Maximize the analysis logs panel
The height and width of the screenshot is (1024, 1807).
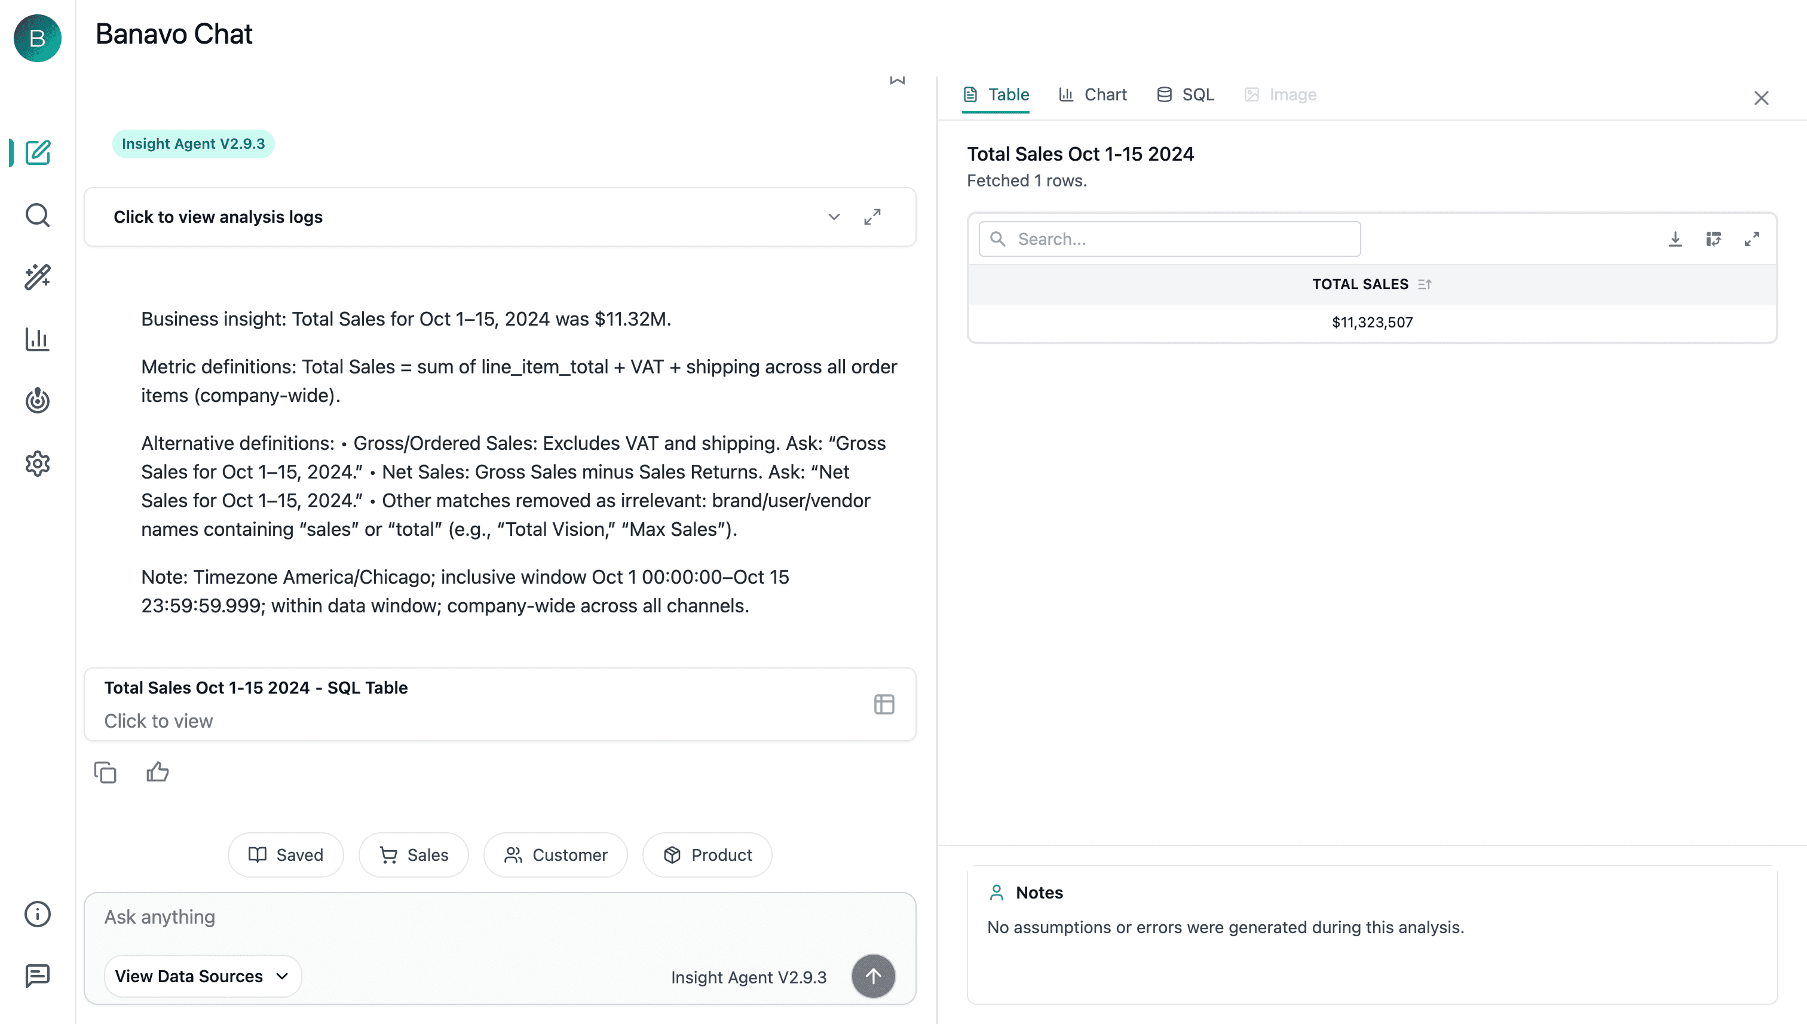pos(872,217)
